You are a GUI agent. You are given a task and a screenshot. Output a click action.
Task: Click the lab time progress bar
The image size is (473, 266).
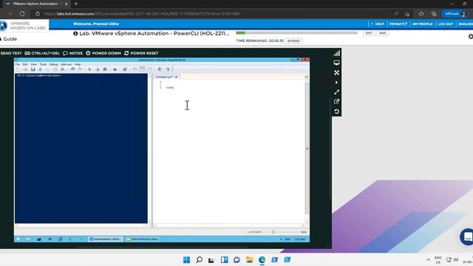coord(296,33)
